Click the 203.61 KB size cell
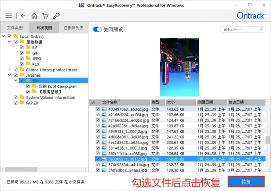The height and width of the screenshot is (191, 271). point(175,143)
